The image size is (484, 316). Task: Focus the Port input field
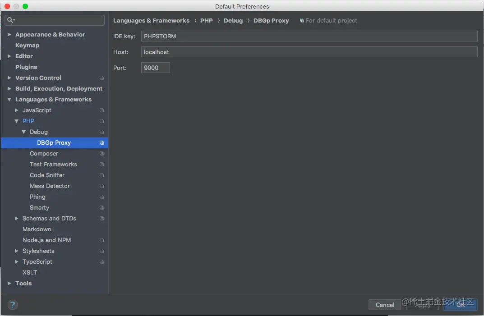[156, 68]
